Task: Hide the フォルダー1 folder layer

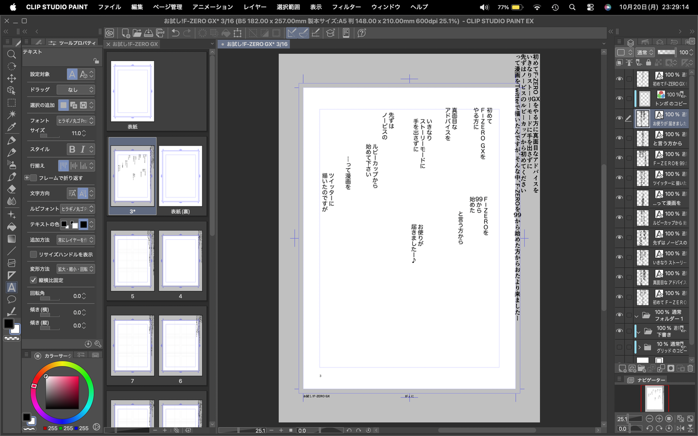Action: click(619, 315)
